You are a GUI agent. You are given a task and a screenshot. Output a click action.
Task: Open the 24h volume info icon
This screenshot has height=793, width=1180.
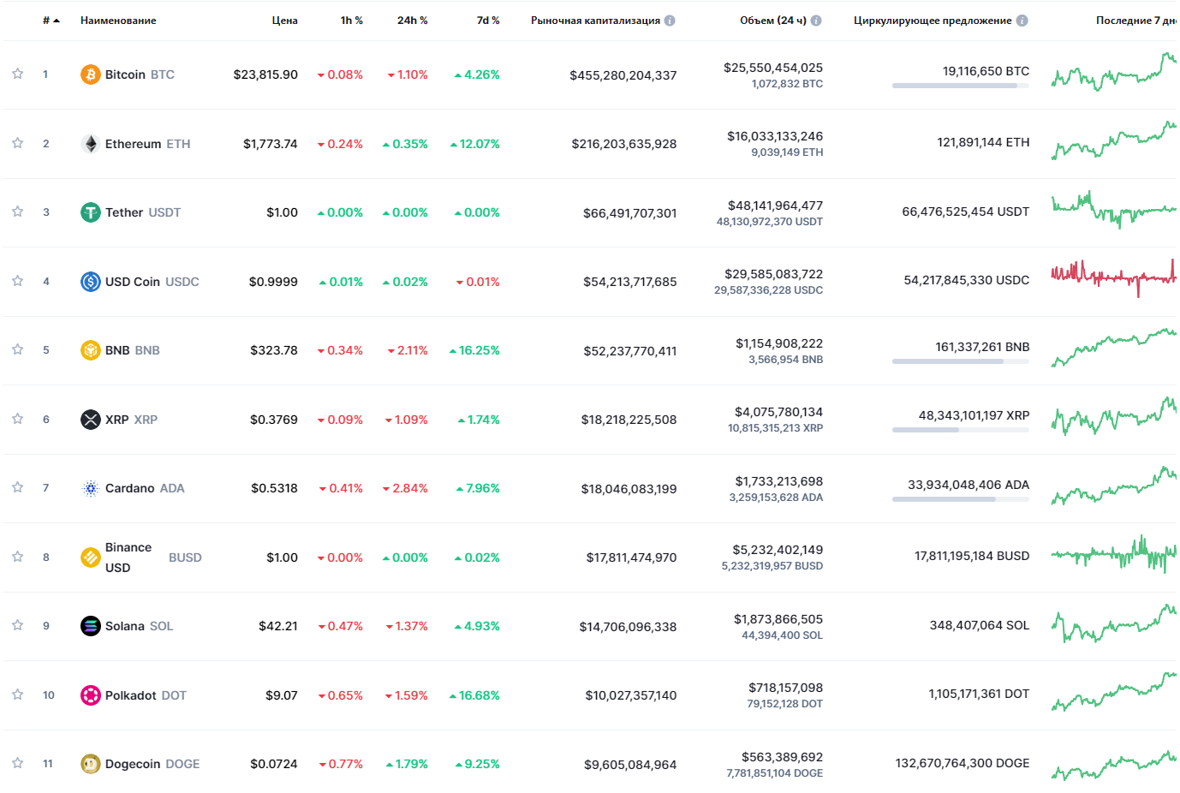point(816,21)
